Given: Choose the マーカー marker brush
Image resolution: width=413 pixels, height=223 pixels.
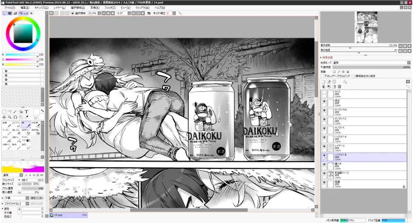Looking at the screenshot, I should 7,132.
